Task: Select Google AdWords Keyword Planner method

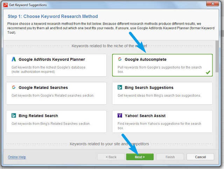Action: coord(56,65)
